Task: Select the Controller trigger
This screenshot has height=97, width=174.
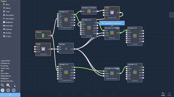Action: 8,26
